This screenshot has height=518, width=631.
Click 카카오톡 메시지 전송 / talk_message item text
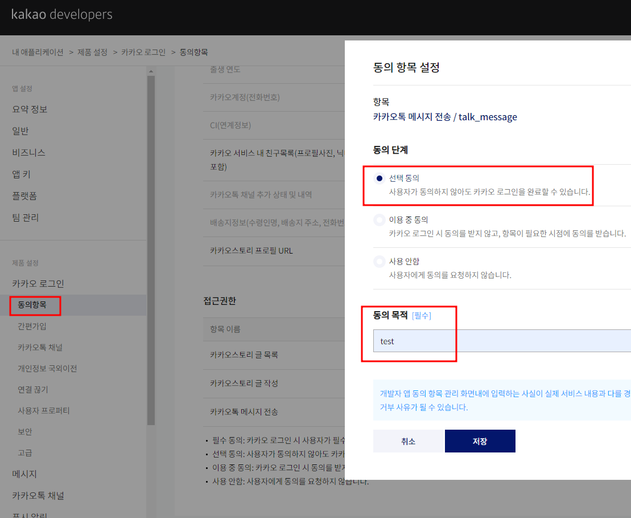point(445,117)
